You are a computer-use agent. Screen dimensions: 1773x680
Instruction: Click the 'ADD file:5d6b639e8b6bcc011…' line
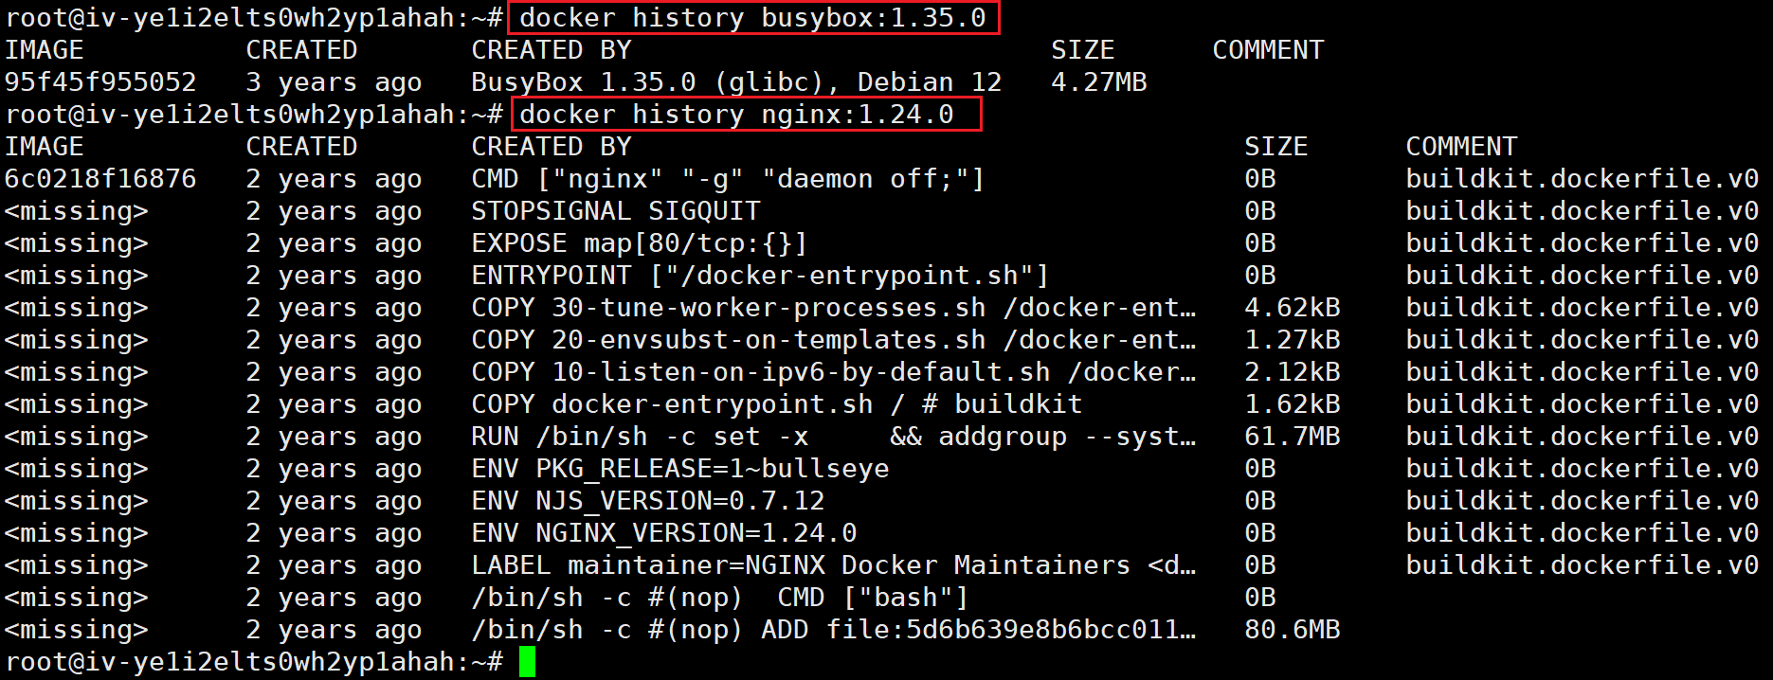[834, 630]
